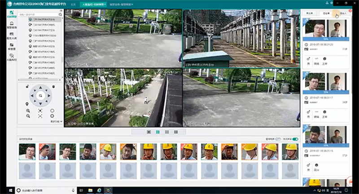Open the 陌生人库 sidebar section
The image size is (359, 194).
pyautogui.click(x=12, y=36)
